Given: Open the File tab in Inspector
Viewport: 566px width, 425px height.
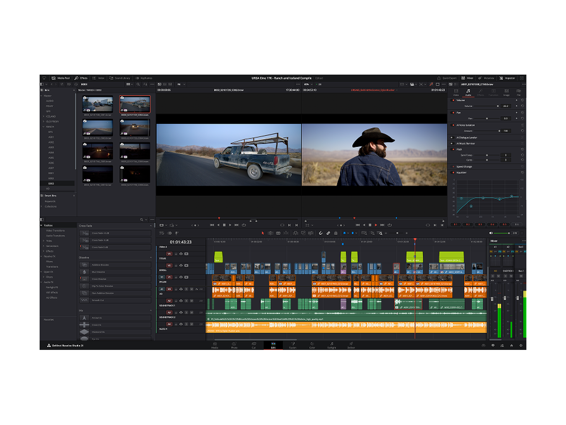Looking at the screenshot, I should (x=519, y=92).
